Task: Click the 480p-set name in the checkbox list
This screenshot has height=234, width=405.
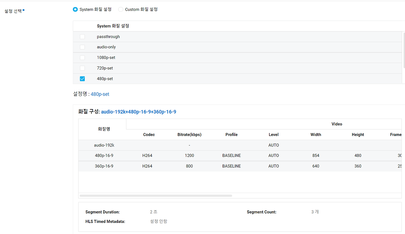Action: (105, 79)
